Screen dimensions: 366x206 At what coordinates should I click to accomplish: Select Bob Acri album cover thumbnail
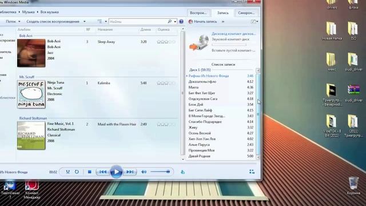click(x=31, y=53)
